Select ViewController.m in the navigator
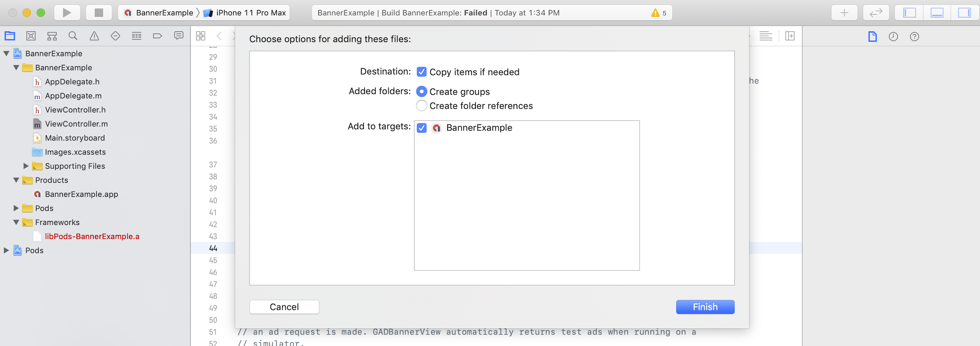This screenshot has width=980, height=346. click(76, 124)
